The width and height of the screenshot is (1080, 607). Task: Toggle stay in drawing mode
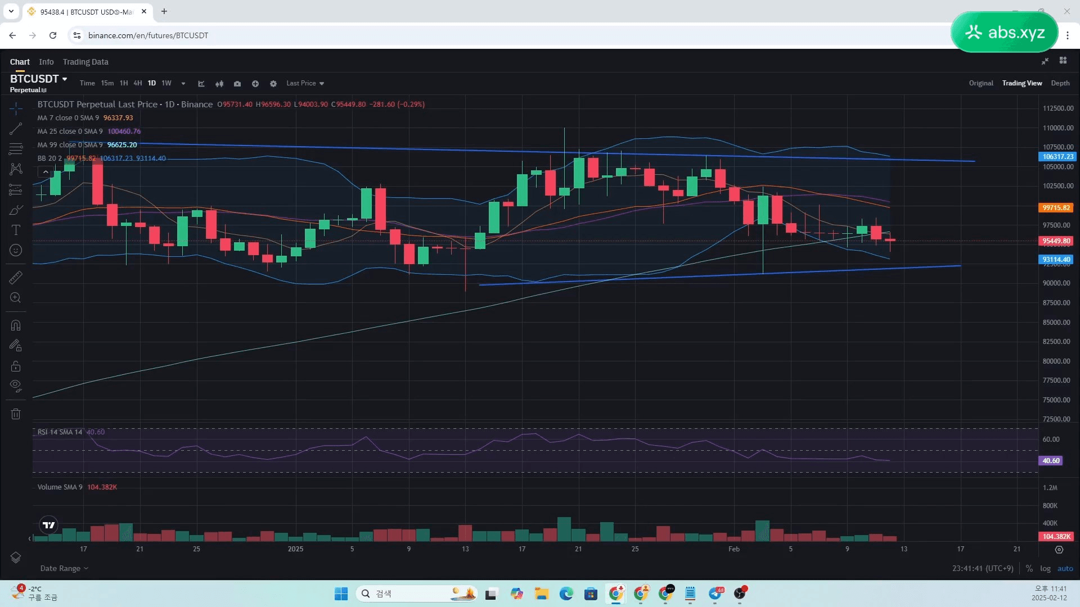click(16, 346)
